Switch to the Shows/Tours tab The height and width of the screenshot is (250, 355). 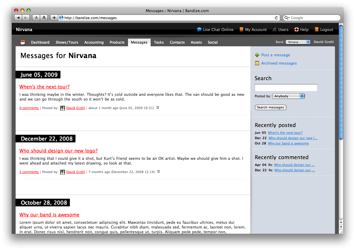coord(67,42)
